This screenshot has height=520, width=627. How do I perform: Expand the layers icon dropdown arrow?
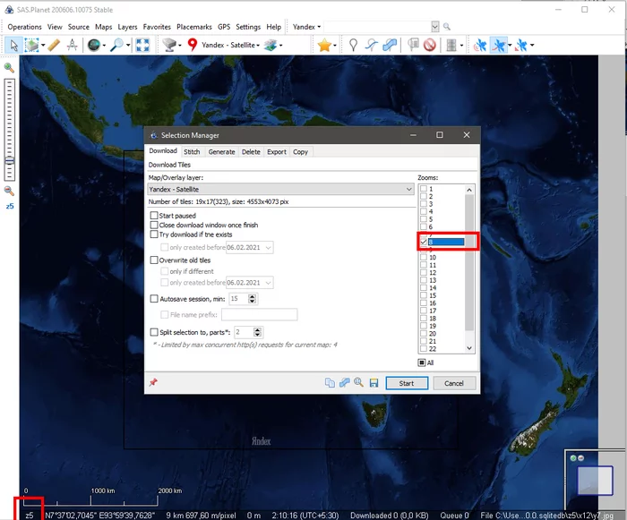point(280,45)
